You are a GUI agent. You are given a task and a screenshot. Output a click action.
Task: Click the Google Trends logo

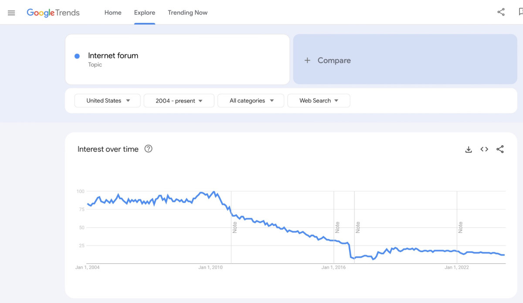click(x=53, y=13)
